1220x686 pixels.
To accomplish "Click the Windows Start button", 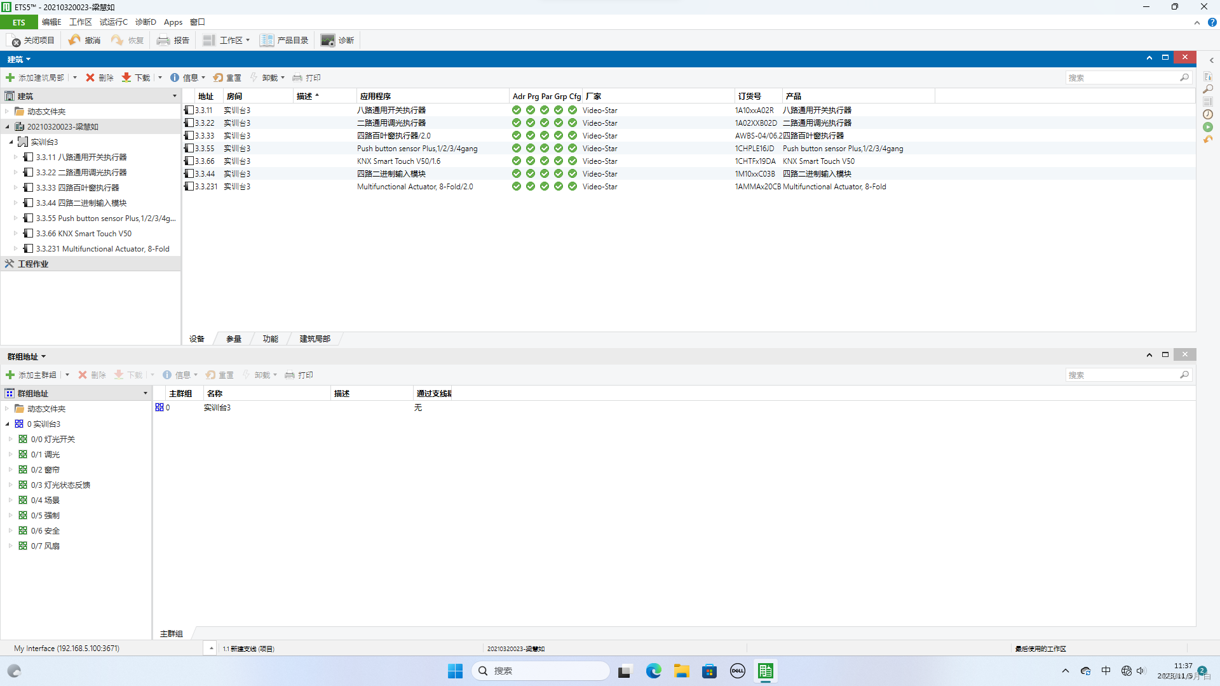I will point(455,671).
